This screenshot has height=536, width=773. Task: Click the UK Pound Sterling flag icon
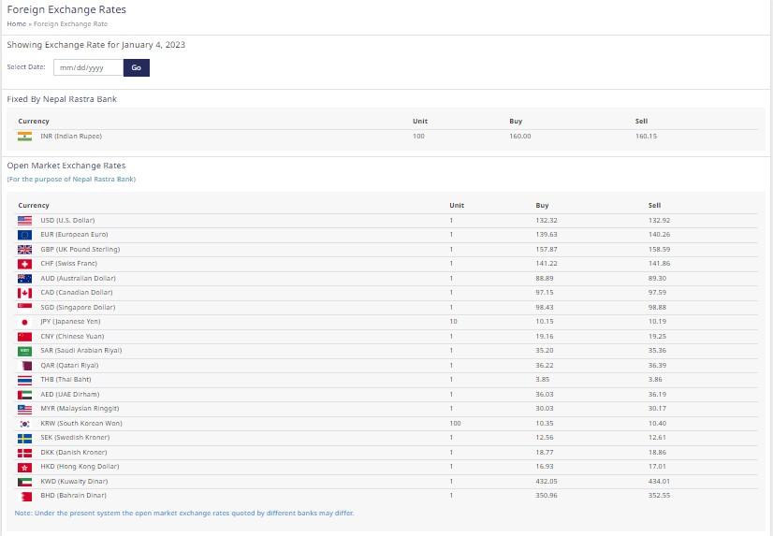tap(24, 249)
